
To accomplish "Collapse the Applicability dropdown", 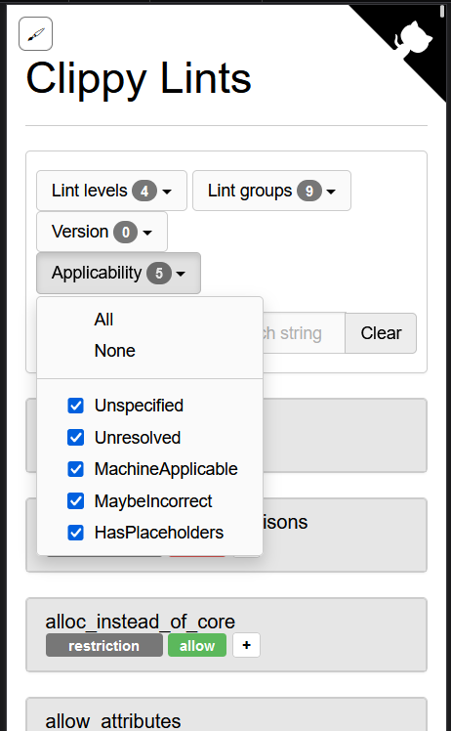I will (x=118, y=274).
